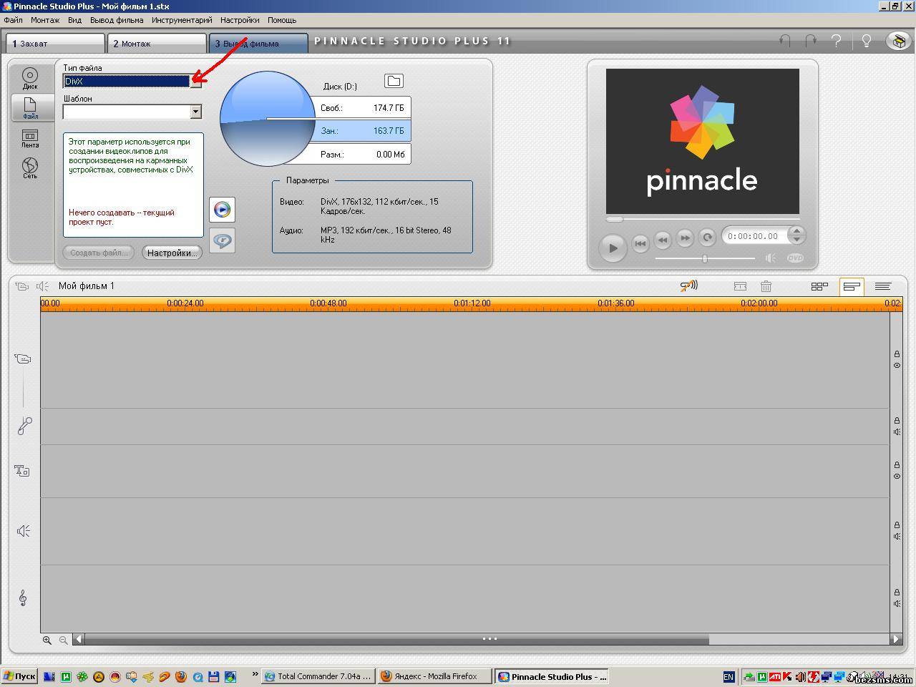The image size is (916, 687).
Task: Click the disk folder browse icon
Action: pyautogui.click(x=394, y=81)
